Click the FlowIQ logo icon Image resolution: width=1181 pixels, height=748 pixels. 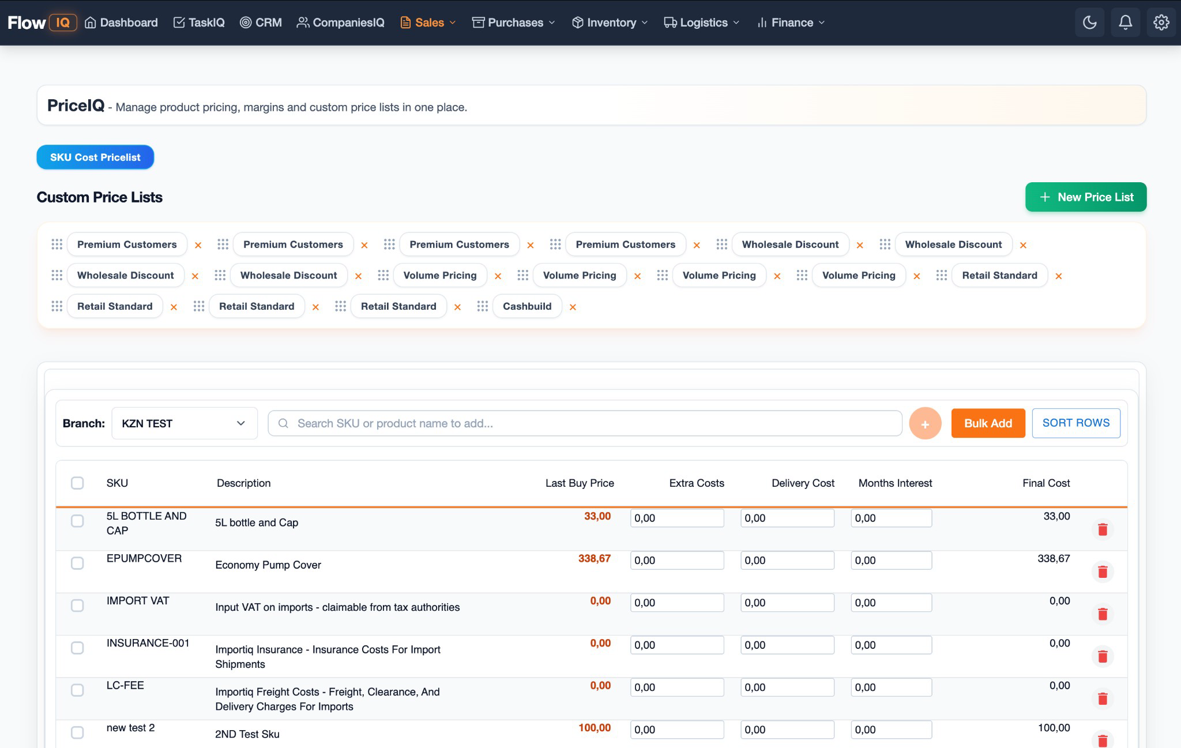[x=43, y=22]
